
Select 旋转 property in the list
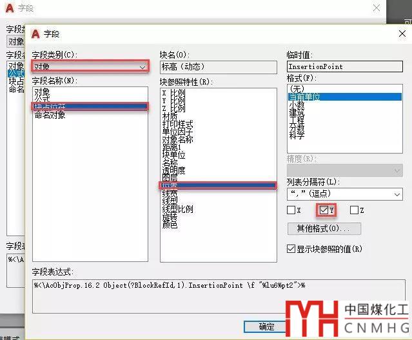coord(170,217)
